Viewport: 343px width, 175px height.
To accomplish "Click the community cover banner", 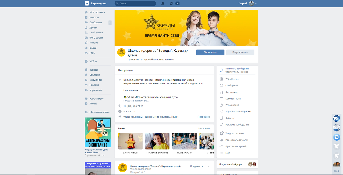I will pos(186,28).
